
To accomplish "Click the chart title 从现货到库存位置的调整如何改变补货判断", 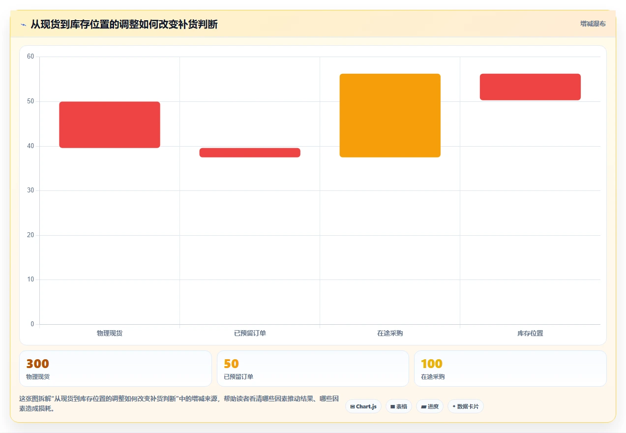I will (x=124, y=24).
